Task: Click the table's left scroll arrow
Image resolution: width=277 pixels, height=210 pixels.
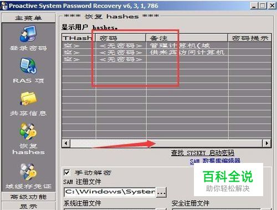Action: 66,143
